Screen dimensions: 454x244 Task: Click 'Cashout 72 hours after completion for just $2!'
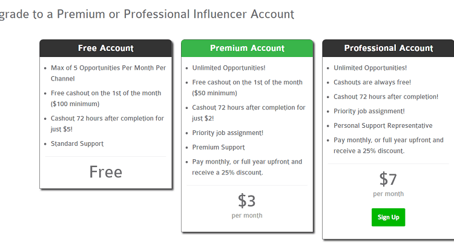coord(249,113)
